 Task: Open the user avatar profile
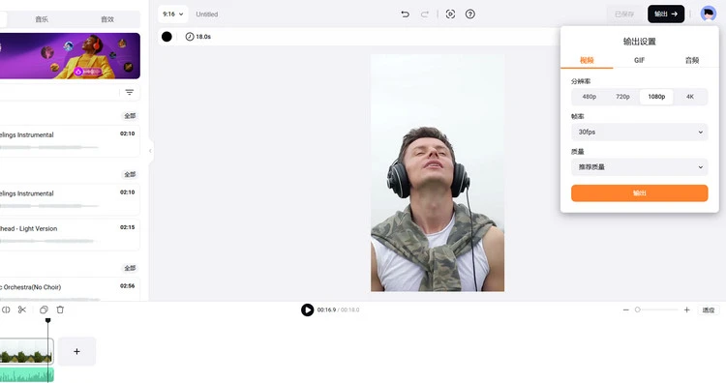click(x=708, y=14)
